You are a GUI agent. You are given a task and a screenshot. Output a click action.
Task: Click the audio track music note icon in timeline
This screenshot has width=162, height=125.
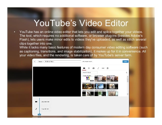tap(36, 109)
